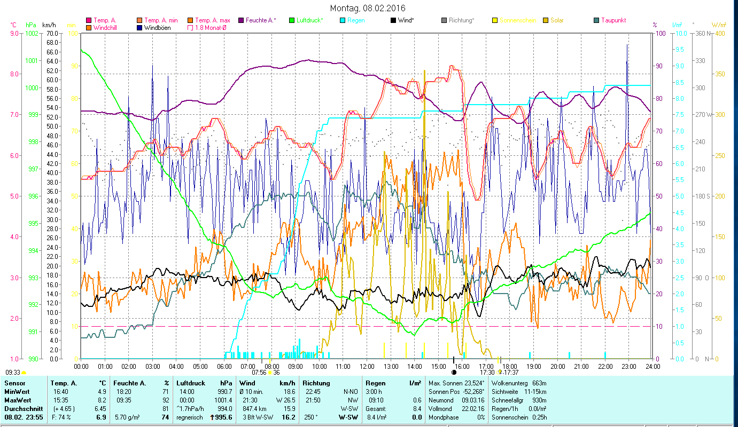The image size is (738, 427).
Task: Click the '250 °' wind direction value
Action: point(312,417)
